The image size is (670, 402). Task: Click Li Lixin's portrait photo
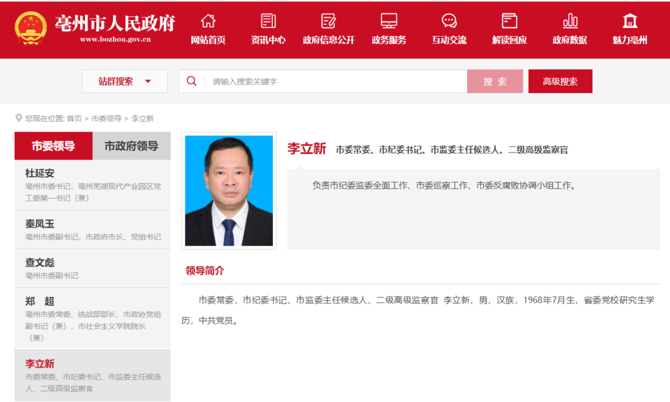coord(229,191)
